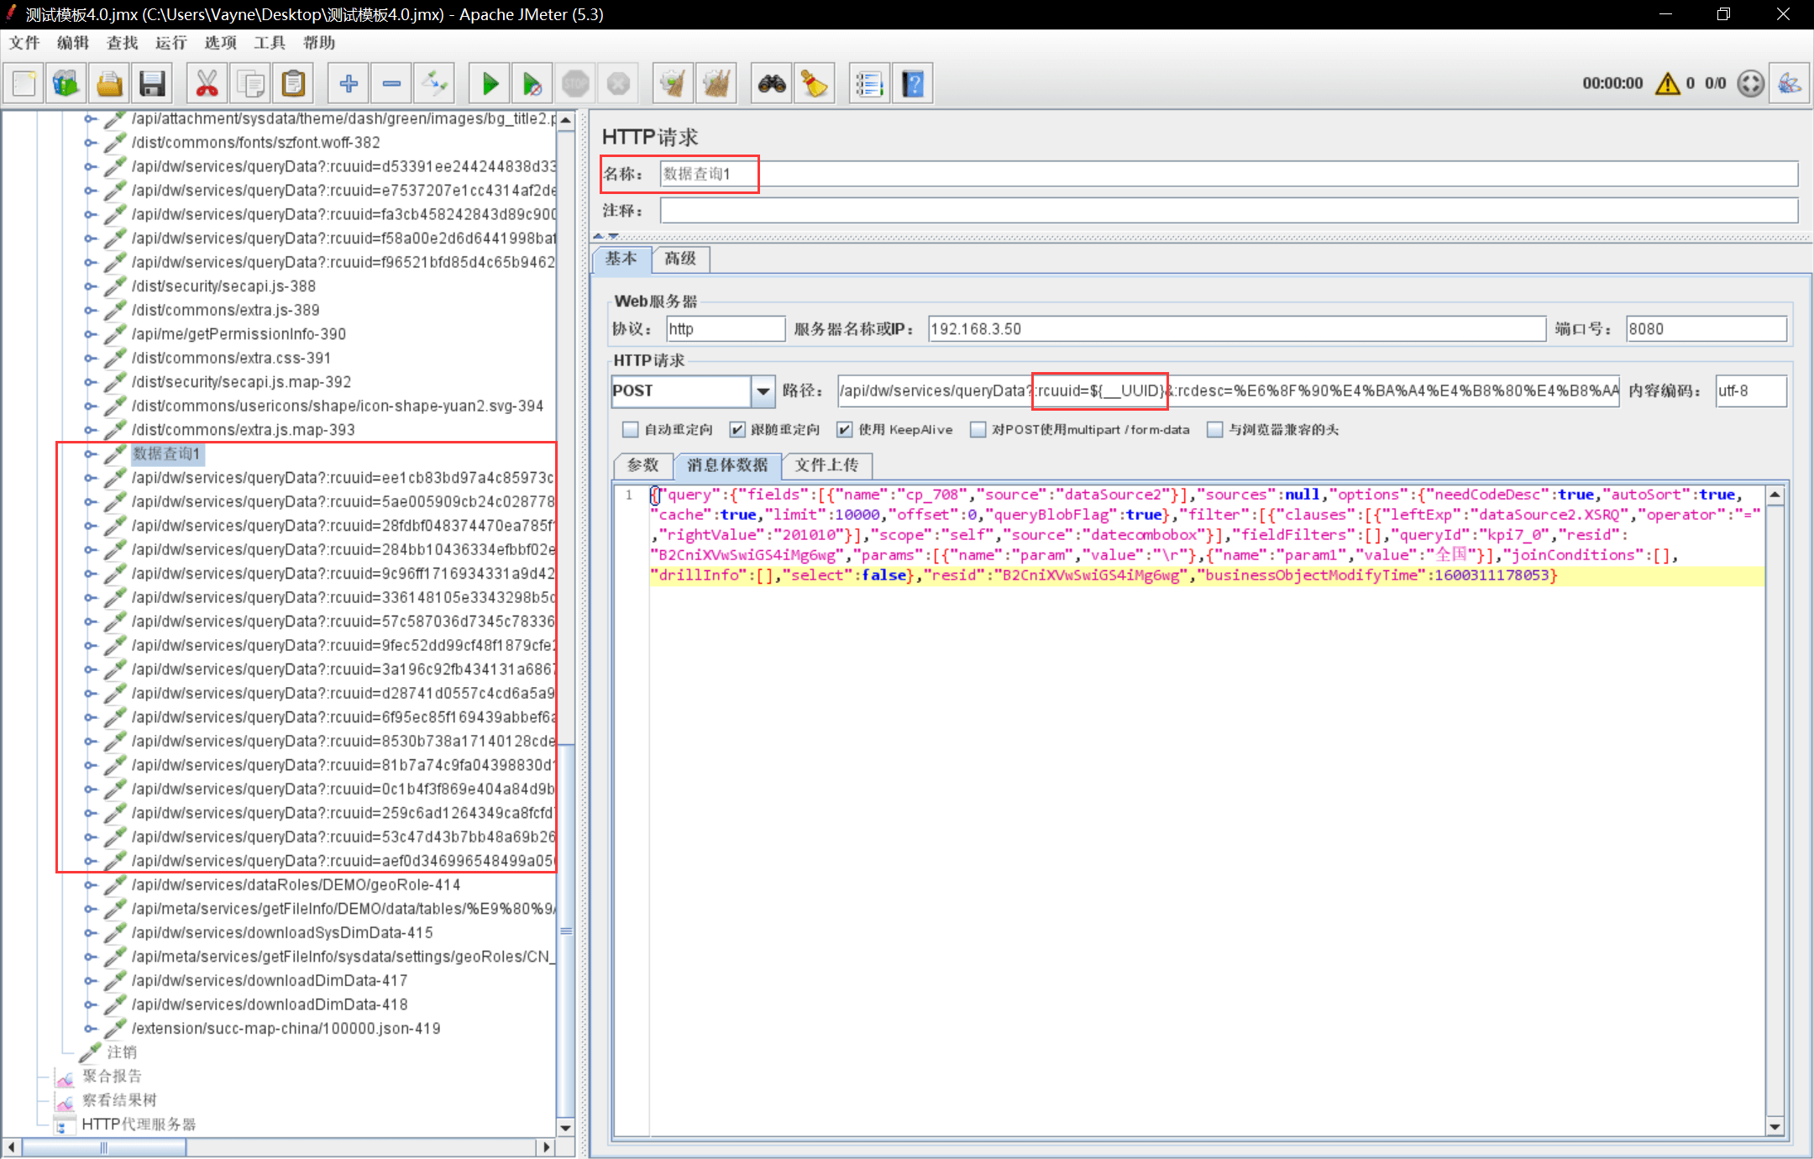The image size is (1814, 1159).
Task: Cut the selected element with scissors icon
Action: pos(206,83)
